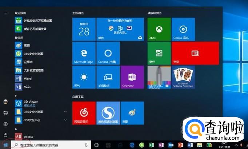The image size is (248, 149).
Task: Launch the Groove 音乐 tile
Action: pos(183,29)
